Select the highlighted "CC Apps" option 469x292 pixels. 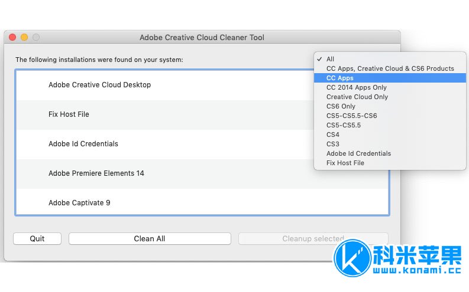click(390, 78)
